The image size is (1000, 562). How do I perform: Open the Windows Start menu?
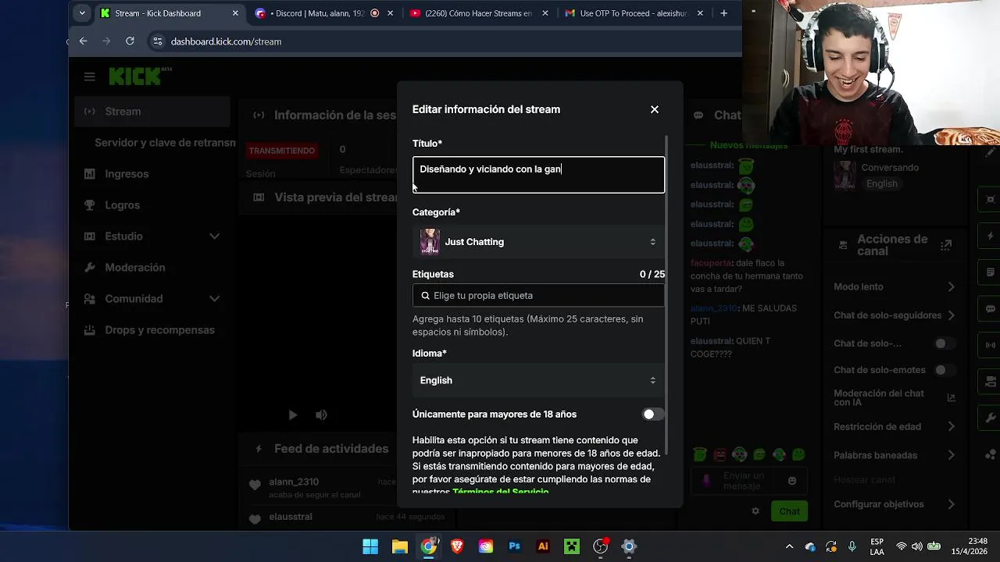(x=370, y=546)
